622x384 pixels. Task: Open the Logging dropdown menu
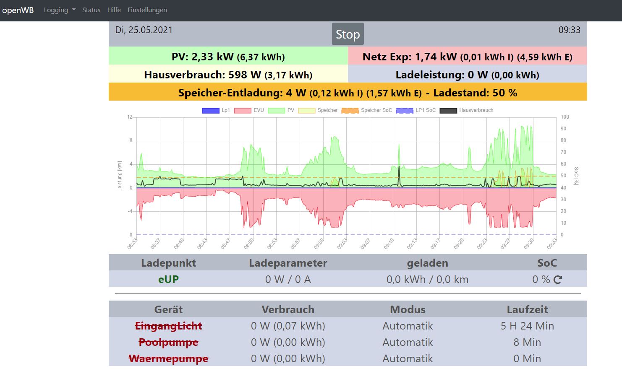click(60, 10)
